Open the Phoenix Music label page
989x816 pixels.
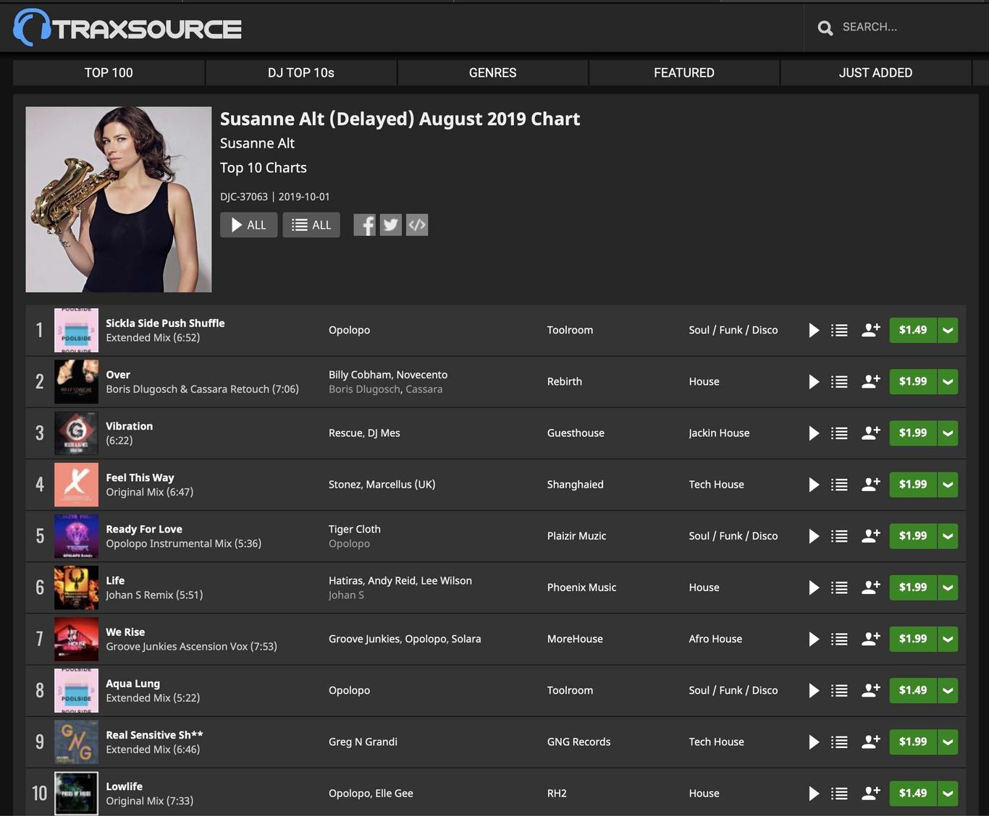(x=581, y=587)
